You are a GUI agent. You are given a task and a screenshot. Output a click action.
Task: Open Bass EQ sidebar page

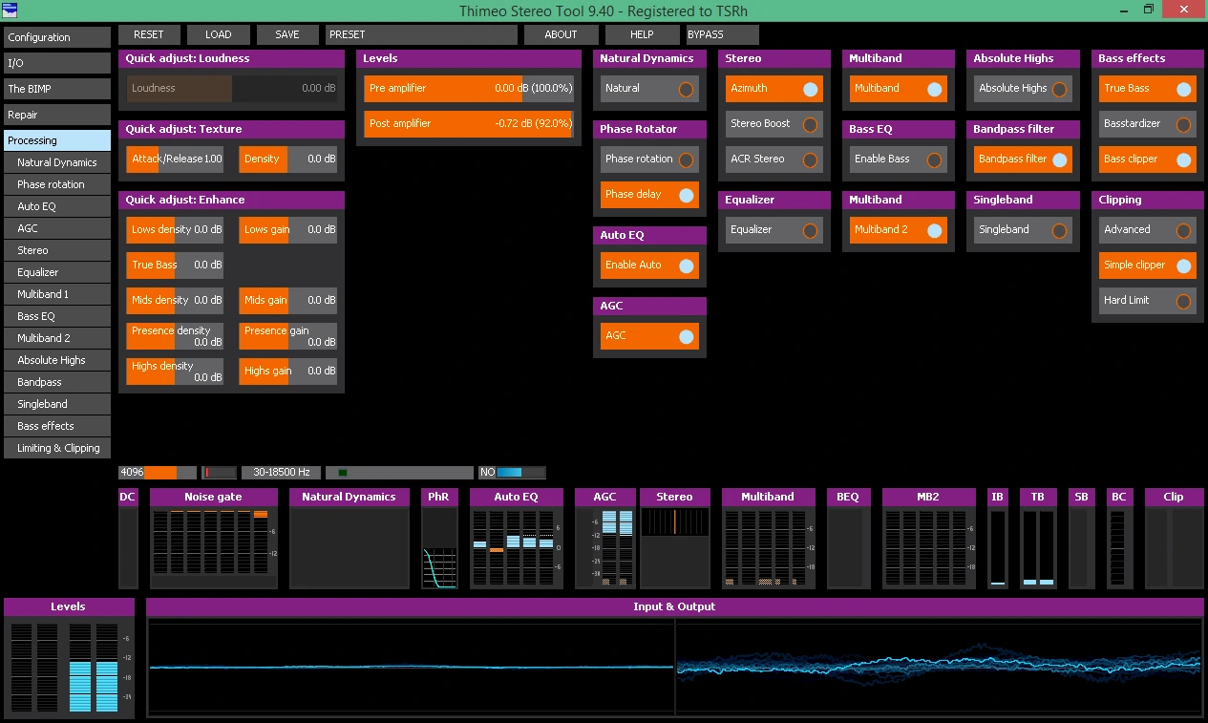coord(57,316)
